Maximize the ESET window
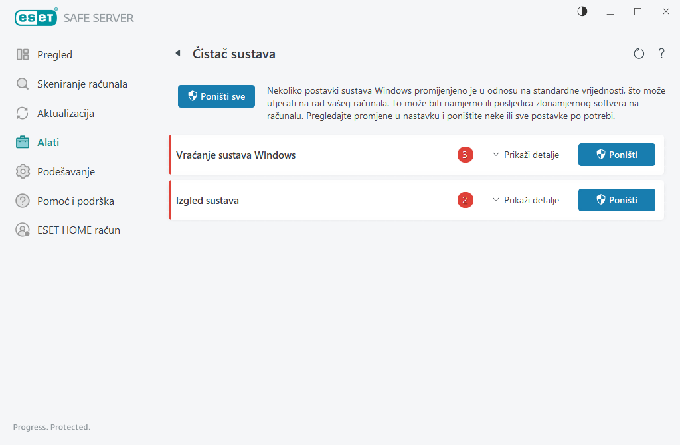The image size is (680, 445). coord(637,12)
